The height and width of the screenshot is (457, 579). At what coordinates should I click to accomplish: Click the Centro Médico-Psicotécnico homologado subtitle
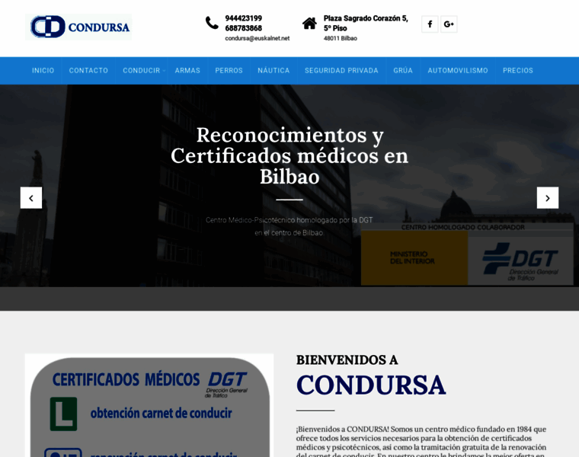[x=289, y=226]
